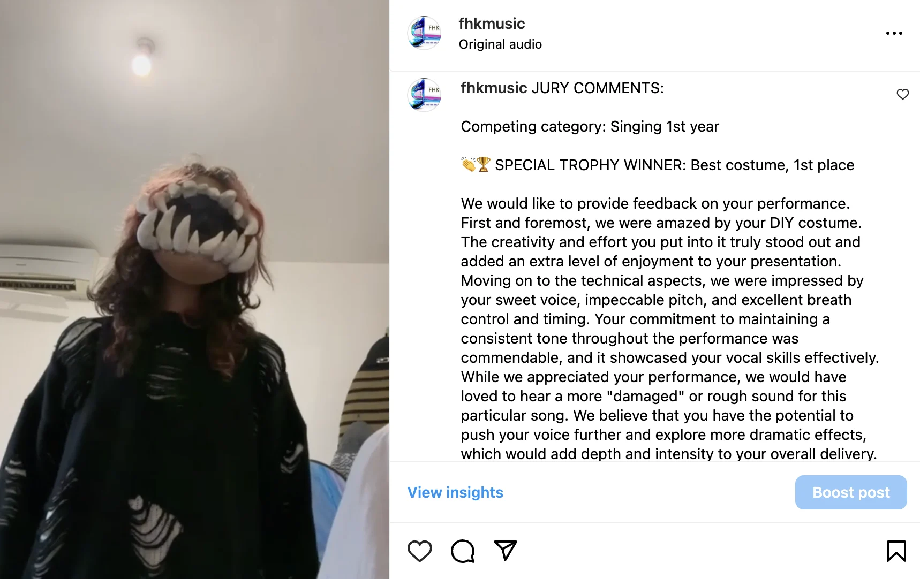Click the trophy emoji in caption
Screen dimensions: 920x579
click(x=484, y=164)
